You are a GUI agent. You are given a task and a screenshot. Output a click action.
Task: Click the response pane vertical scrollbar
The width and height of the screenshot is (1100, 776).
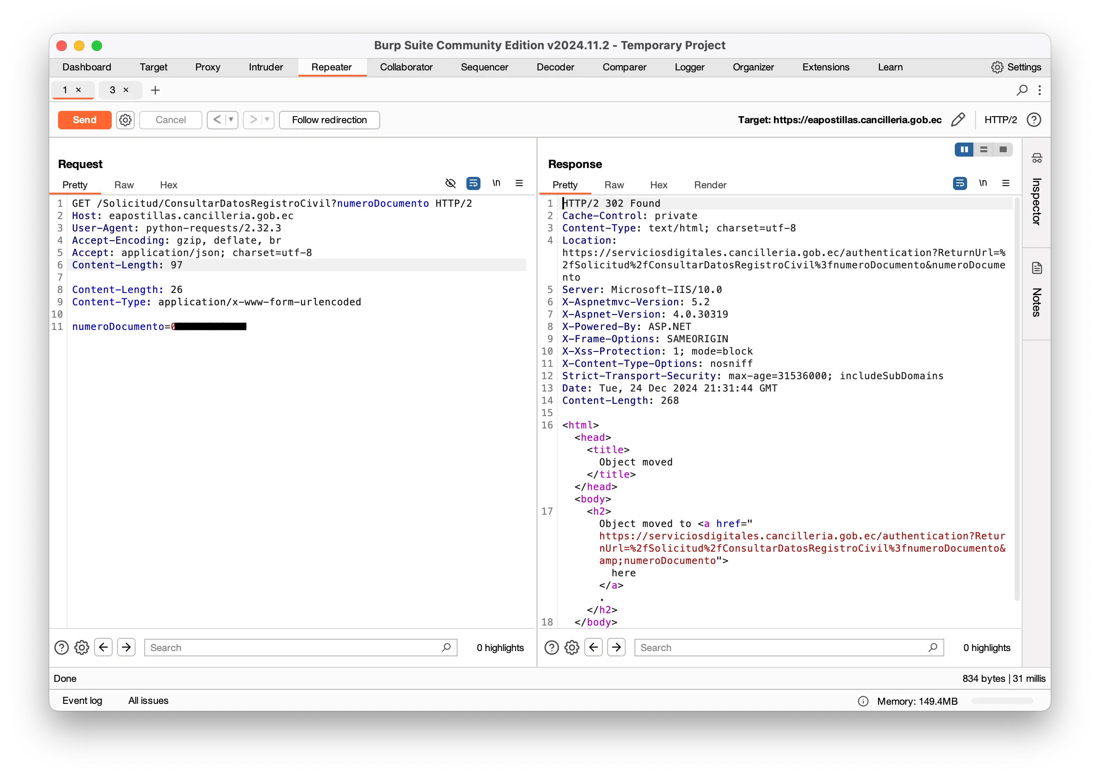(1017, 398)
